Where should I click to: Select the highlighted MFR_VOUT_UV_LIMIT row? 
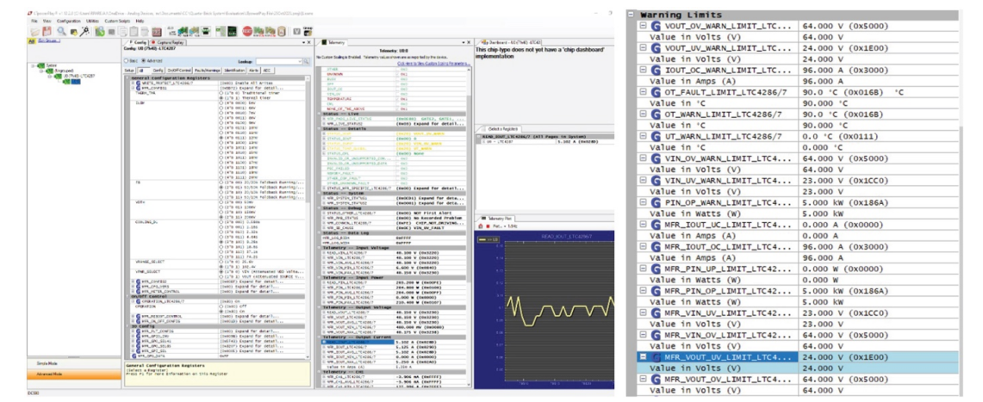click(724, 356)
